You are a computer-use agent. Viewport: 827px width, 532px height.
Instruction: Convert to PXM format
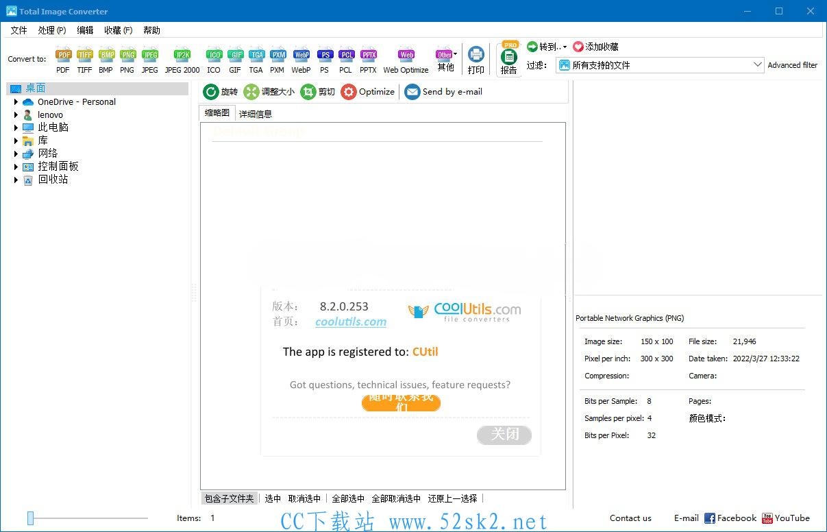click(x=277, y=60)
